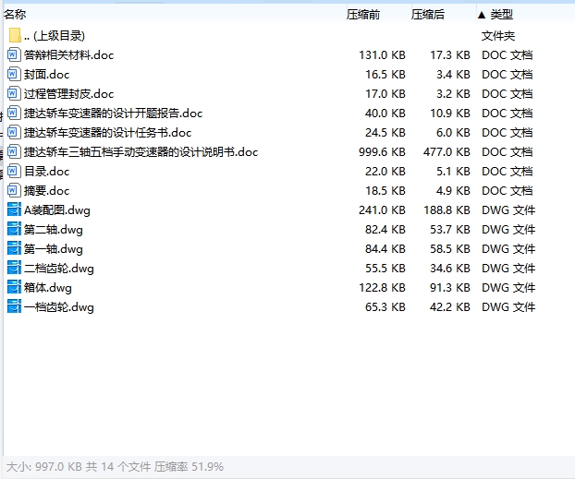The height and width of the screenshot is (479, 575).
Task: Click the 241.0 KB original size value
Action: point(382,210)
